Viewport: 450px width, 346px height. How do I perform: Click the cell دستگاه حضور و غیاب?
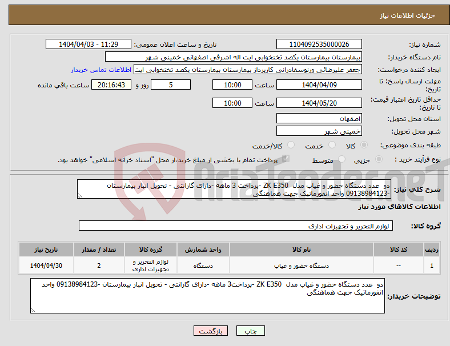(x=302, y=265)
